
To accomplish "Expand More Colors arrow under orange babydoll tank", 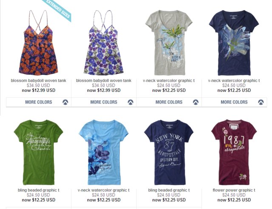I will 65,102.
